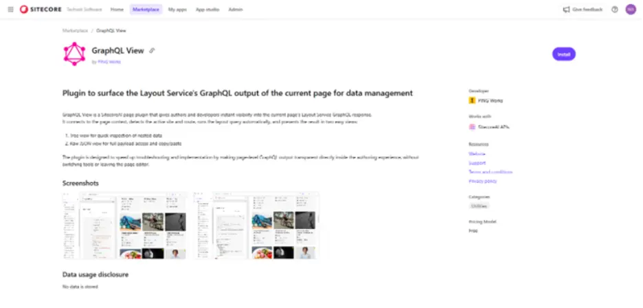Open App studio in top navigation
The image size is (643, 308).
tap(207, 10)
